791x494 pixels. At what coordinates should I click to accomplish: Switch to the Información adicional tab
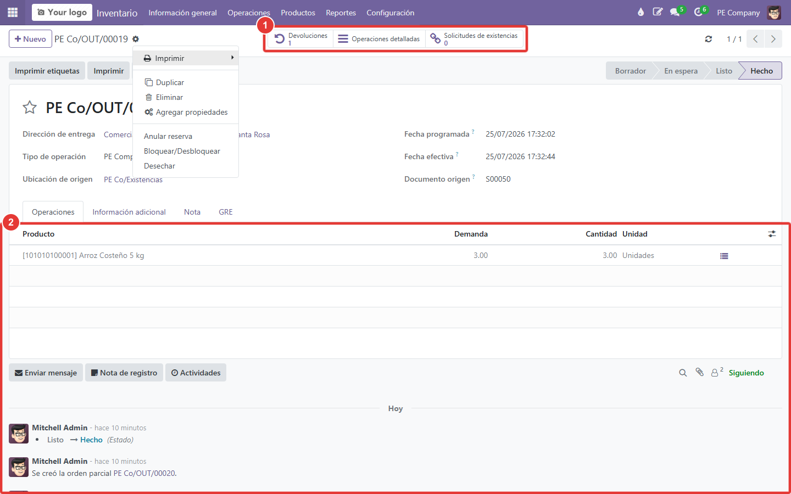coord(129,212)
